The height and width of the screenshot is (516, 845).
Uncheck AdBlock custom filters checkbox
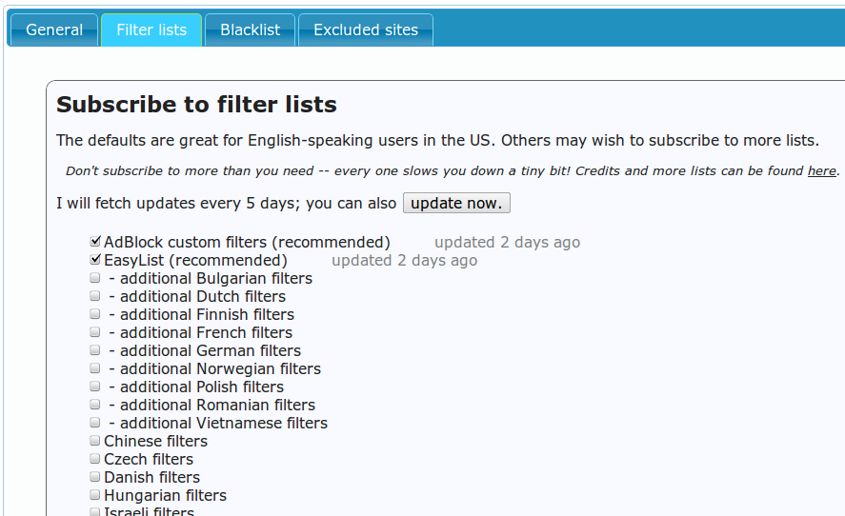(95, 242)
